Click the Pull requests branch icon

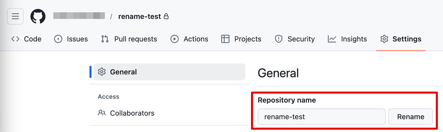(105, 39)
